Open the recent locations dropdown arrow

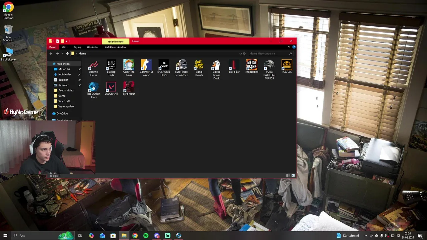tap(62, 53)
